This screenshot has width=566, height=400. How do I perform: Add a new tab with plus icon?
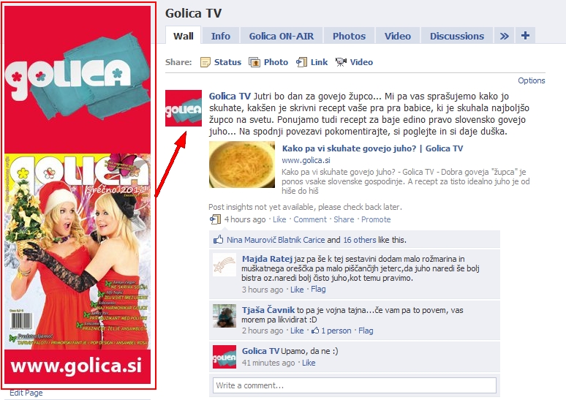pyautogui.click(x=525, y=35)
